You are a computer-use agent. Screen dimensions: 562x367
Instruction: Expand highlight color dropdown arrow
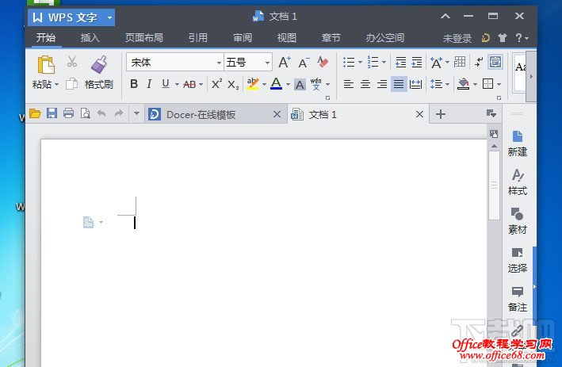264,85
